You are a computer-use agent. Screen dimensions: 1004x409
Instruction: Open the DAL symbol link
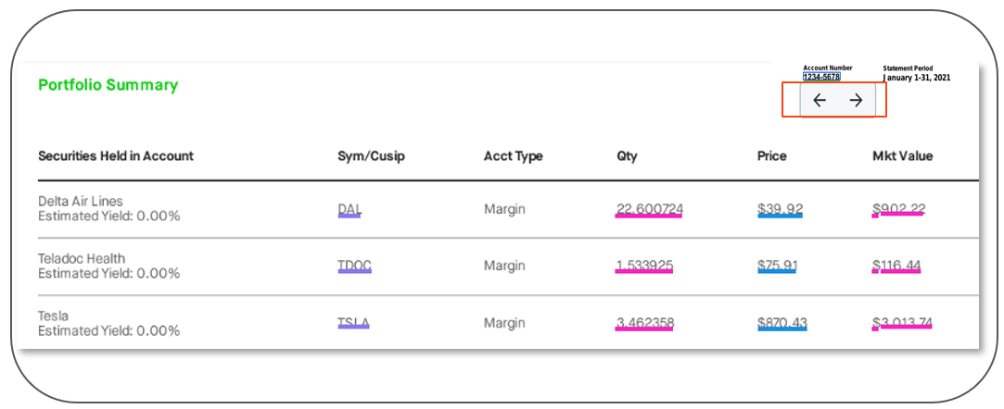click(349, 209)
